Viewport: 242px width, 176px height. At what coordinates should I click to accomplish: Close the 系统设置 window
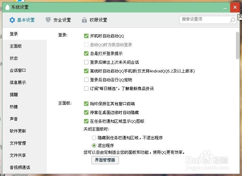(x=235, y=7)
